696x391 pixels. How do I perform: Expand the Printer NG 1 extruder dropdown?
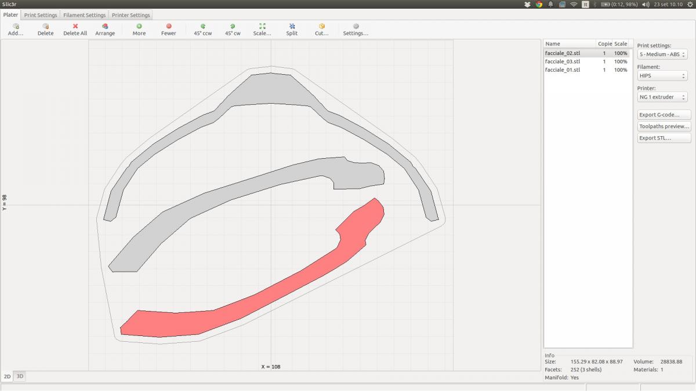(x=662, y=97)
